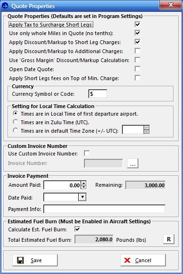Select Times are in default Time Zone option
Screen dimensions: 183x274
tap(16, 130)
